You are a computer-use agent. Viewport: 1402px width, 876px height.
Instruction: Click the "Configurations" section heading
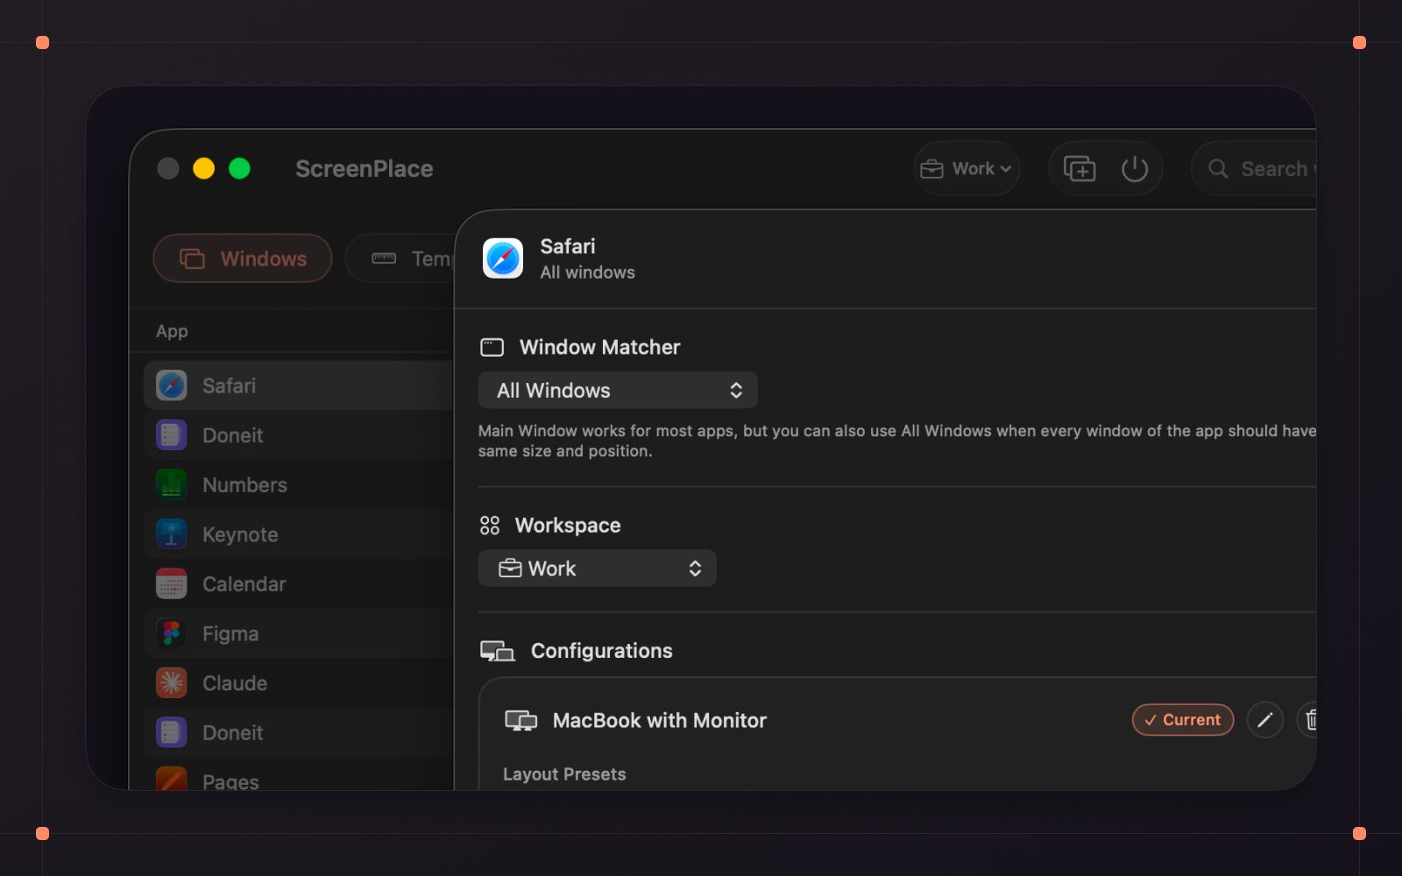tap(602, 651)
